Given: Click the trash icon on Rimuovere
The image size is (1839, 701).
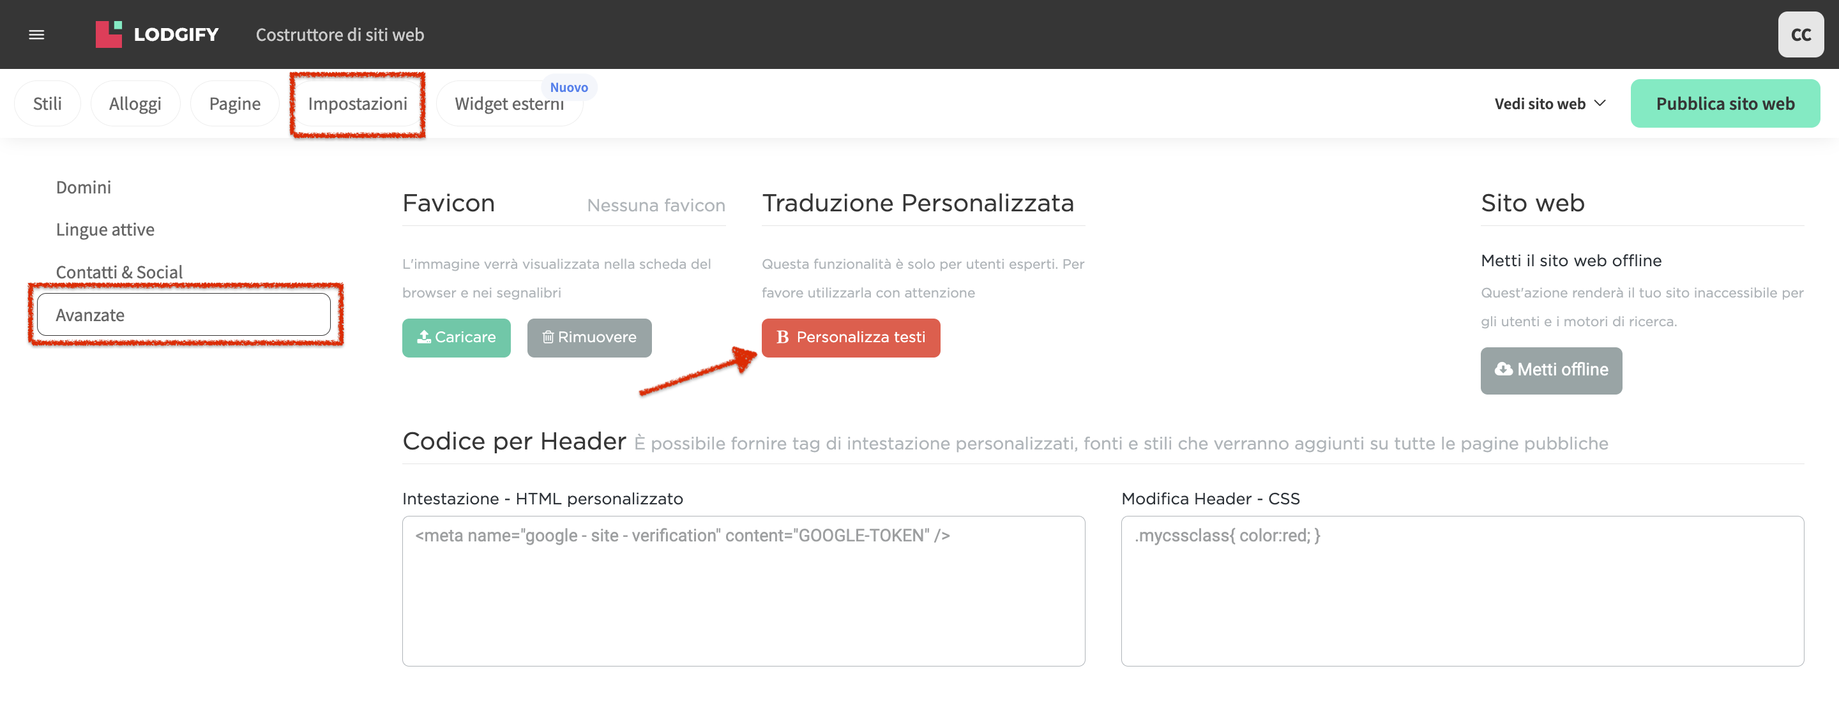Looking at the screenshot, I should pyautogui.click(x=548, y=337).
